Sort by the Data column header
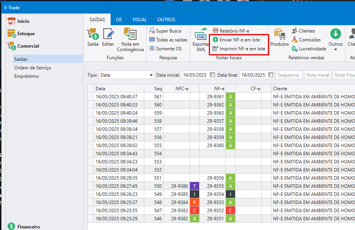Viewport: 355px width, 230px height. [x=119, y=88]
